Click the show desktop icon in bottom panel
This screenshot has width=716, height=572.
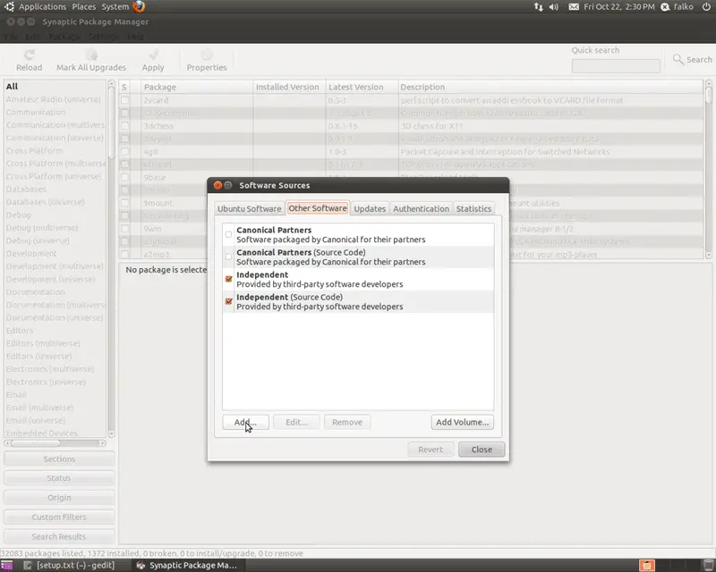click(6, 566)
